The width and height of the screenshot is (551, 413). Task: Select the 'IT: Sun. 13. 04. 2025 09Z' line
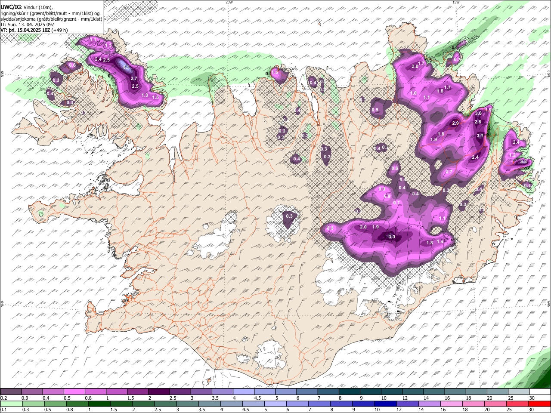pyautogui.click(x=28, y=25)
